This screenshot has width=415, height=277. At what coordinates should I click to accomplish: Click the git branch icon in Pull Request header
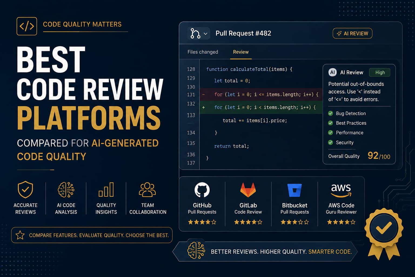pyautogui.click(x=195, y=34)
